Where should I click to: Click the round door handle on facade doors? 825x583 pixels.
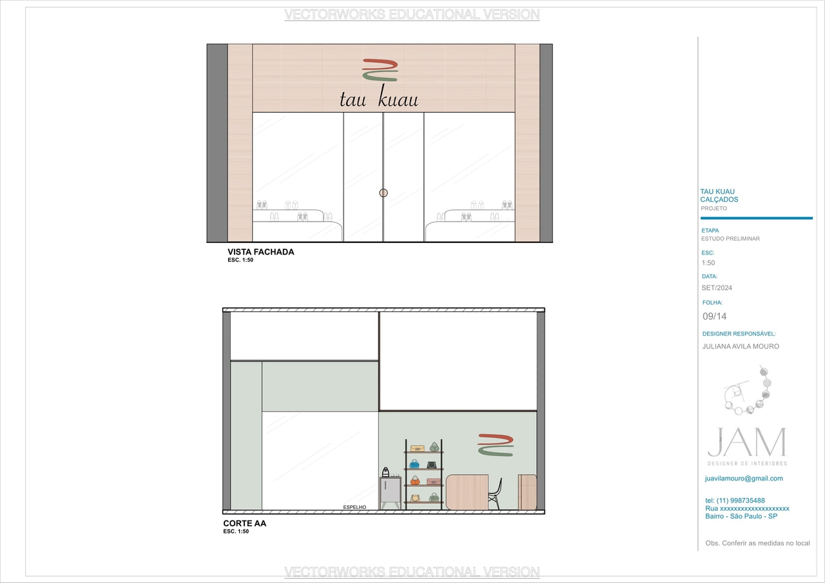click(383, 193)
